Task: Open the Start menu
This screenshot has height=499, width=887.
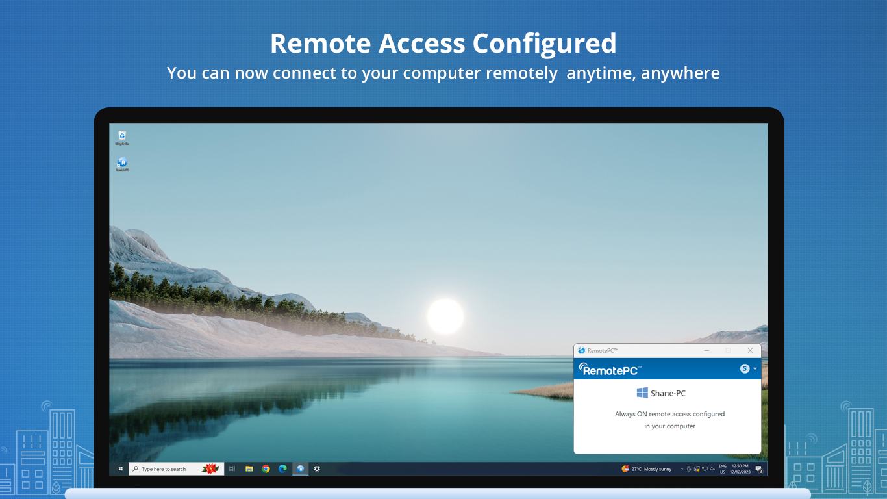Action: point(119,468)
